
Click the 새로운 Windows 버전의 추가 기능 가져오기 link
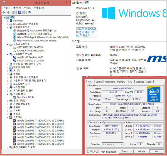86,32
